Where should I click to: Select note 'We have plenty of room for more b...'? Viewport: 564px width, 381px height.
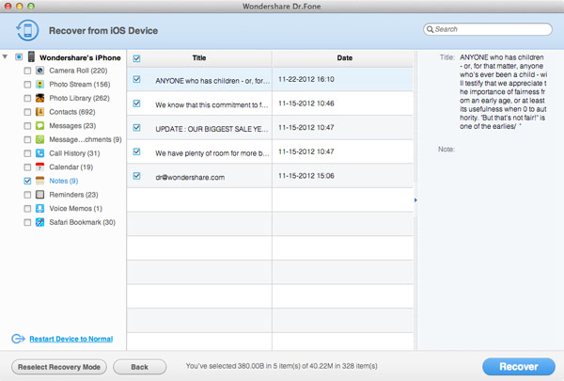[212, 153]
